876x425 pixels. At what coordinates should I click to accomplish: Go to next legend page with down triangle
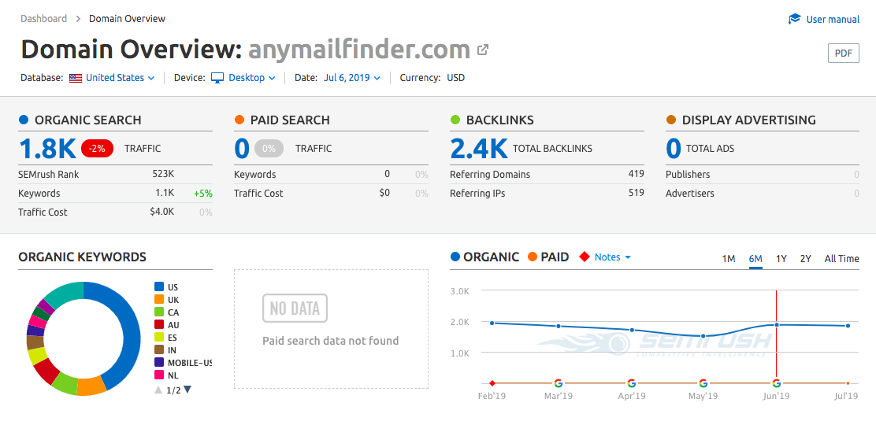[187, 390]
